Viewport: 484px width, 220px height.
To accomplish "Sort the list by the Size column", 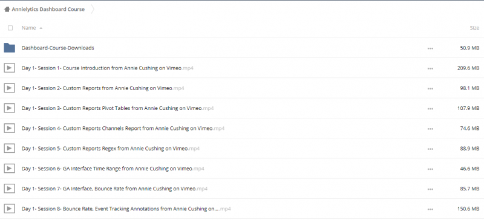I will click(x=474, y=28).
